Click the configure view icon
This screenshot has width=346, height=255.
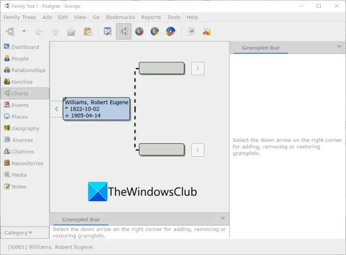click(108, 31)
